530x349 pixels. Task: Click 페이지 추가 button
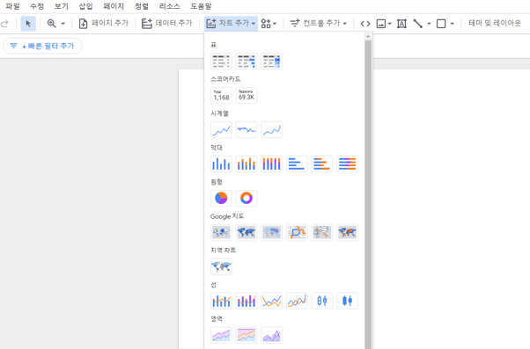(x=103, y=23)
